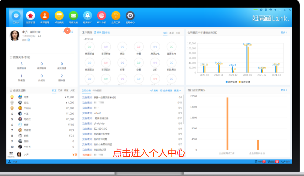The height and width of the screenshot is (176, 304).
Task: Open announcement 测试附件问题
Action: 100,139
